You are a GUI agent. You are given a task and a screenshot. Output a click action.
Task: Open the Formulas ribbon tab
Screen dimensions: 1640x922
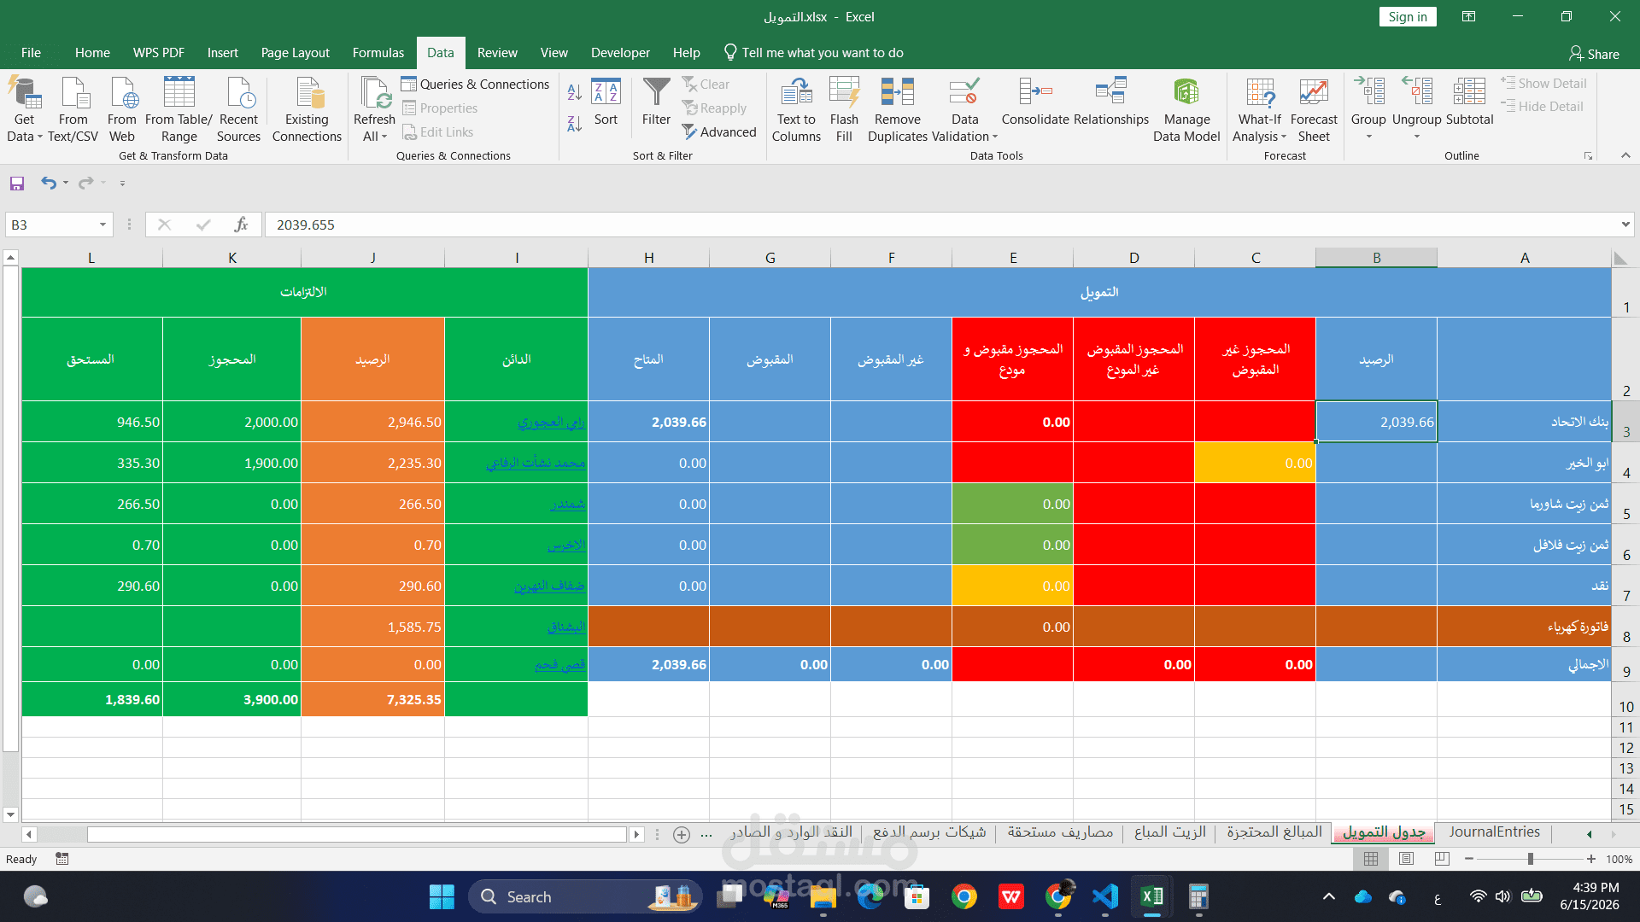(378, 53)
